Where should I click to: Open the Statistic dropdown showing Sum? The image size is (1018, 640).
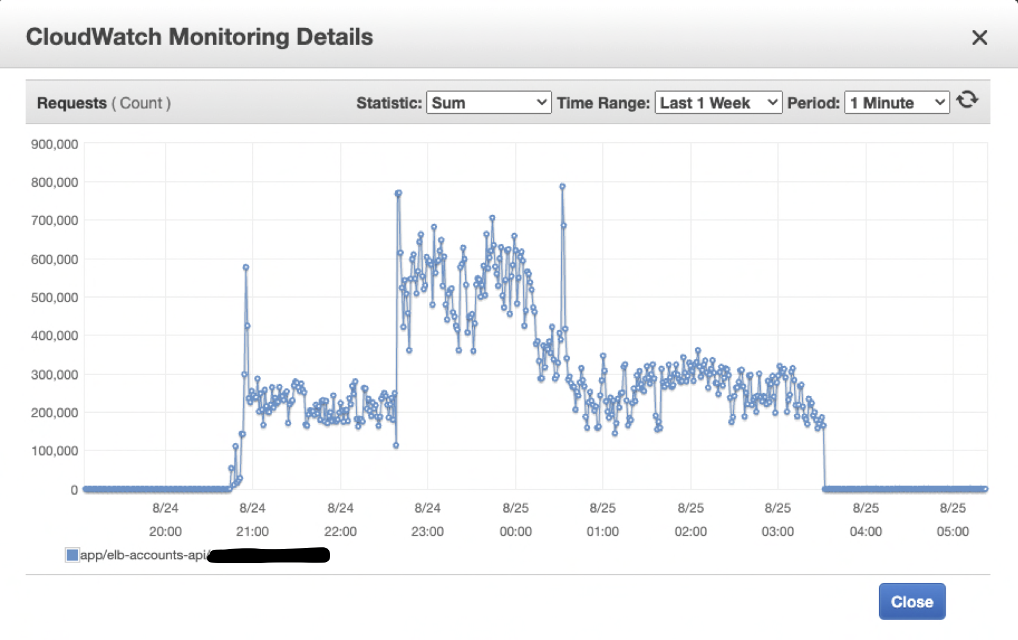[488, 103]
